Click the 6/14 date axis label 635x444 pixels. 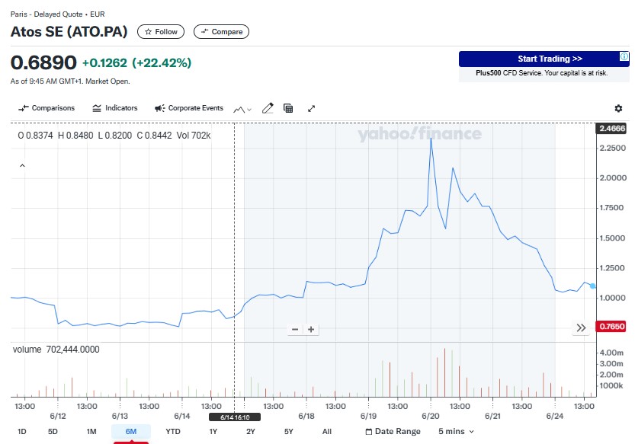pyautogui.click(x=182, y=416)
